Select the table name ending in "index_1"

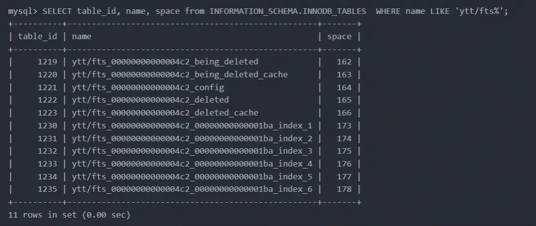tap(192, 126)
